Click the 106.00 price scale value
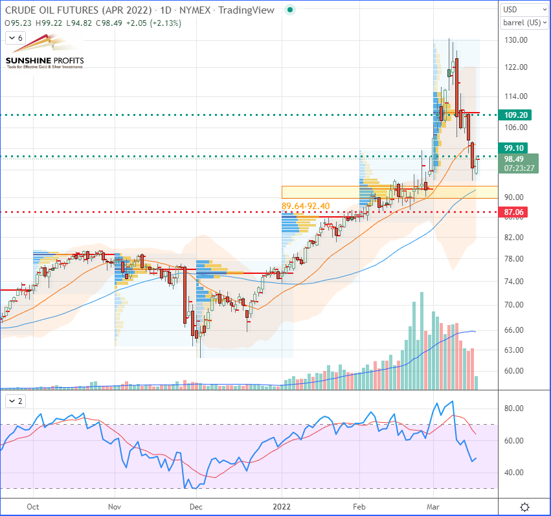 coord(516,128)
